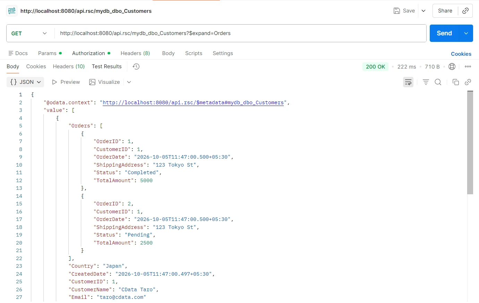The width and height of the screenshot is (479, 303).
Task: Open the odata.context metadata URL link
Action: pyautogui.click(x=193, y=103)
